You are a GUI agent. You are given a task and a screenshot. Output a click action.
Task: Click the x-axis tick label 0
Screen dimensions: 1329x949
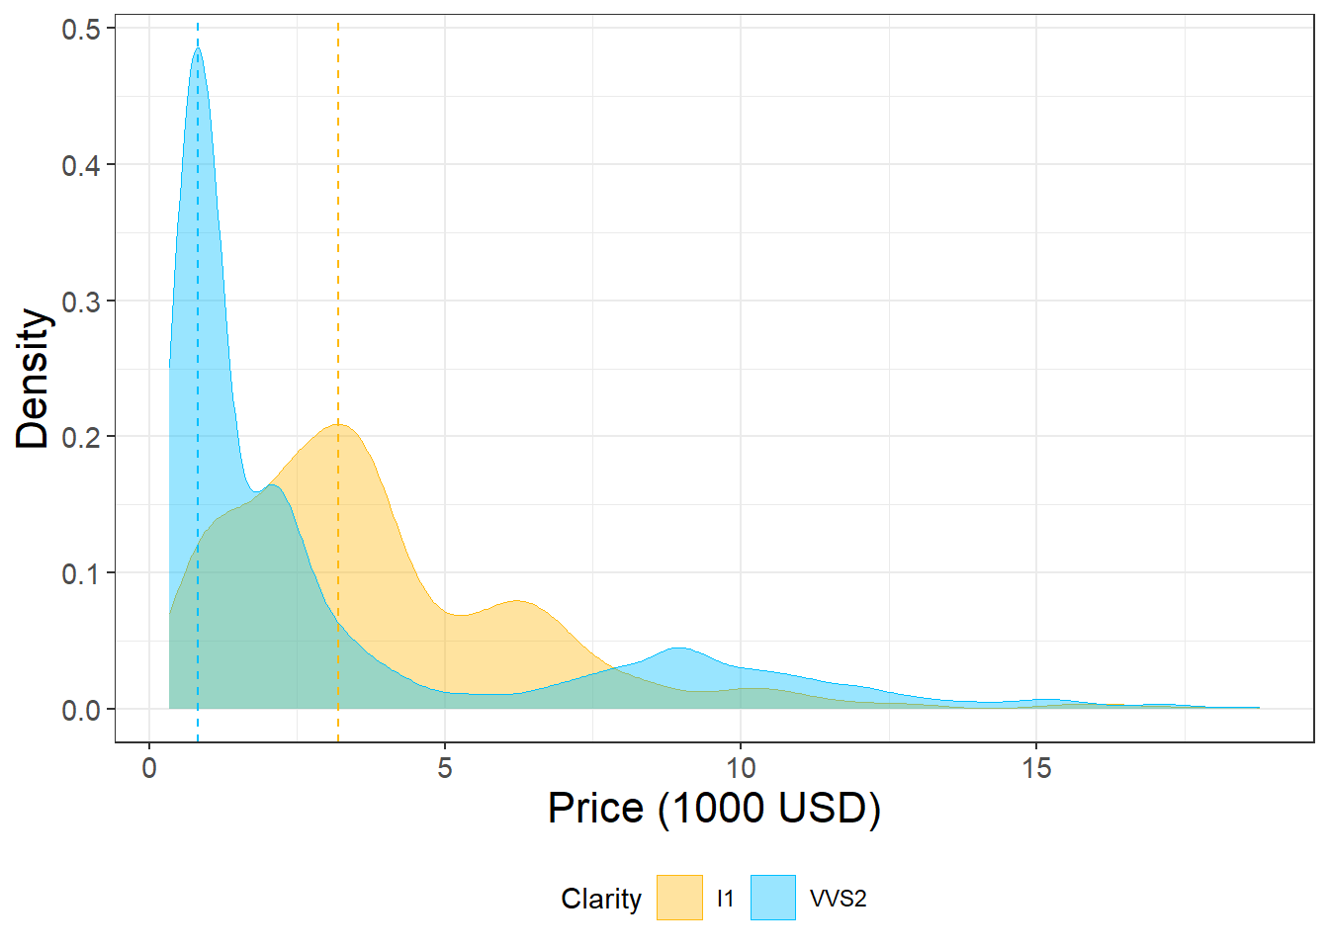pos(149,768)
